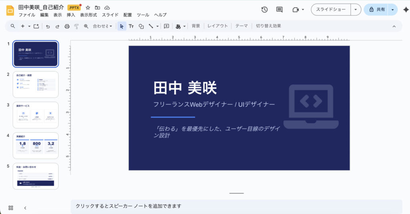The image size is (410, 214).
Task: Click the add comment toolbar icon
Action: pos(166,26)
